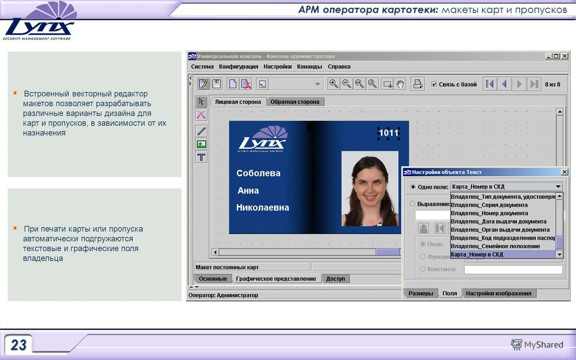Screen dimensions: 576x360
Task: Choose 'Владелец_Код подразделения' option
Action: tap(503, 238)
